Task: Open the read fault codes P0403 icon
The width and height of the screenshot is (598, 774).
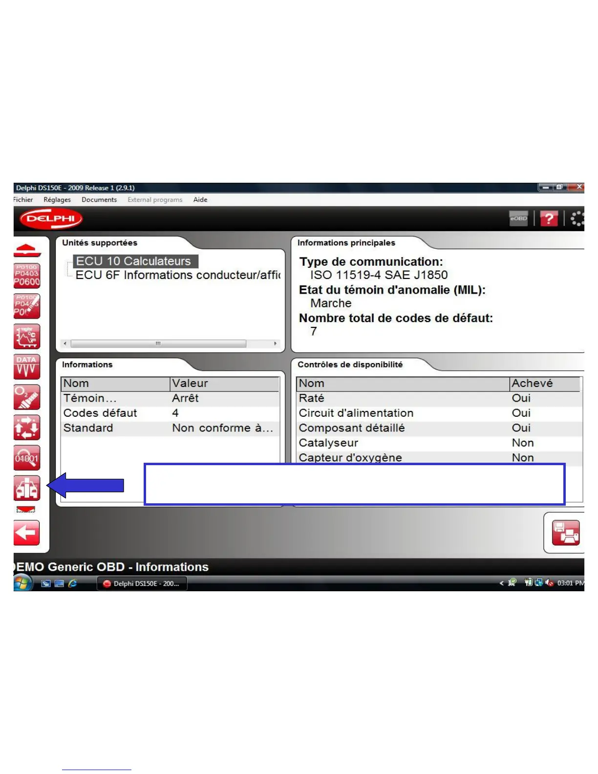Action: [x=27, y=276]
